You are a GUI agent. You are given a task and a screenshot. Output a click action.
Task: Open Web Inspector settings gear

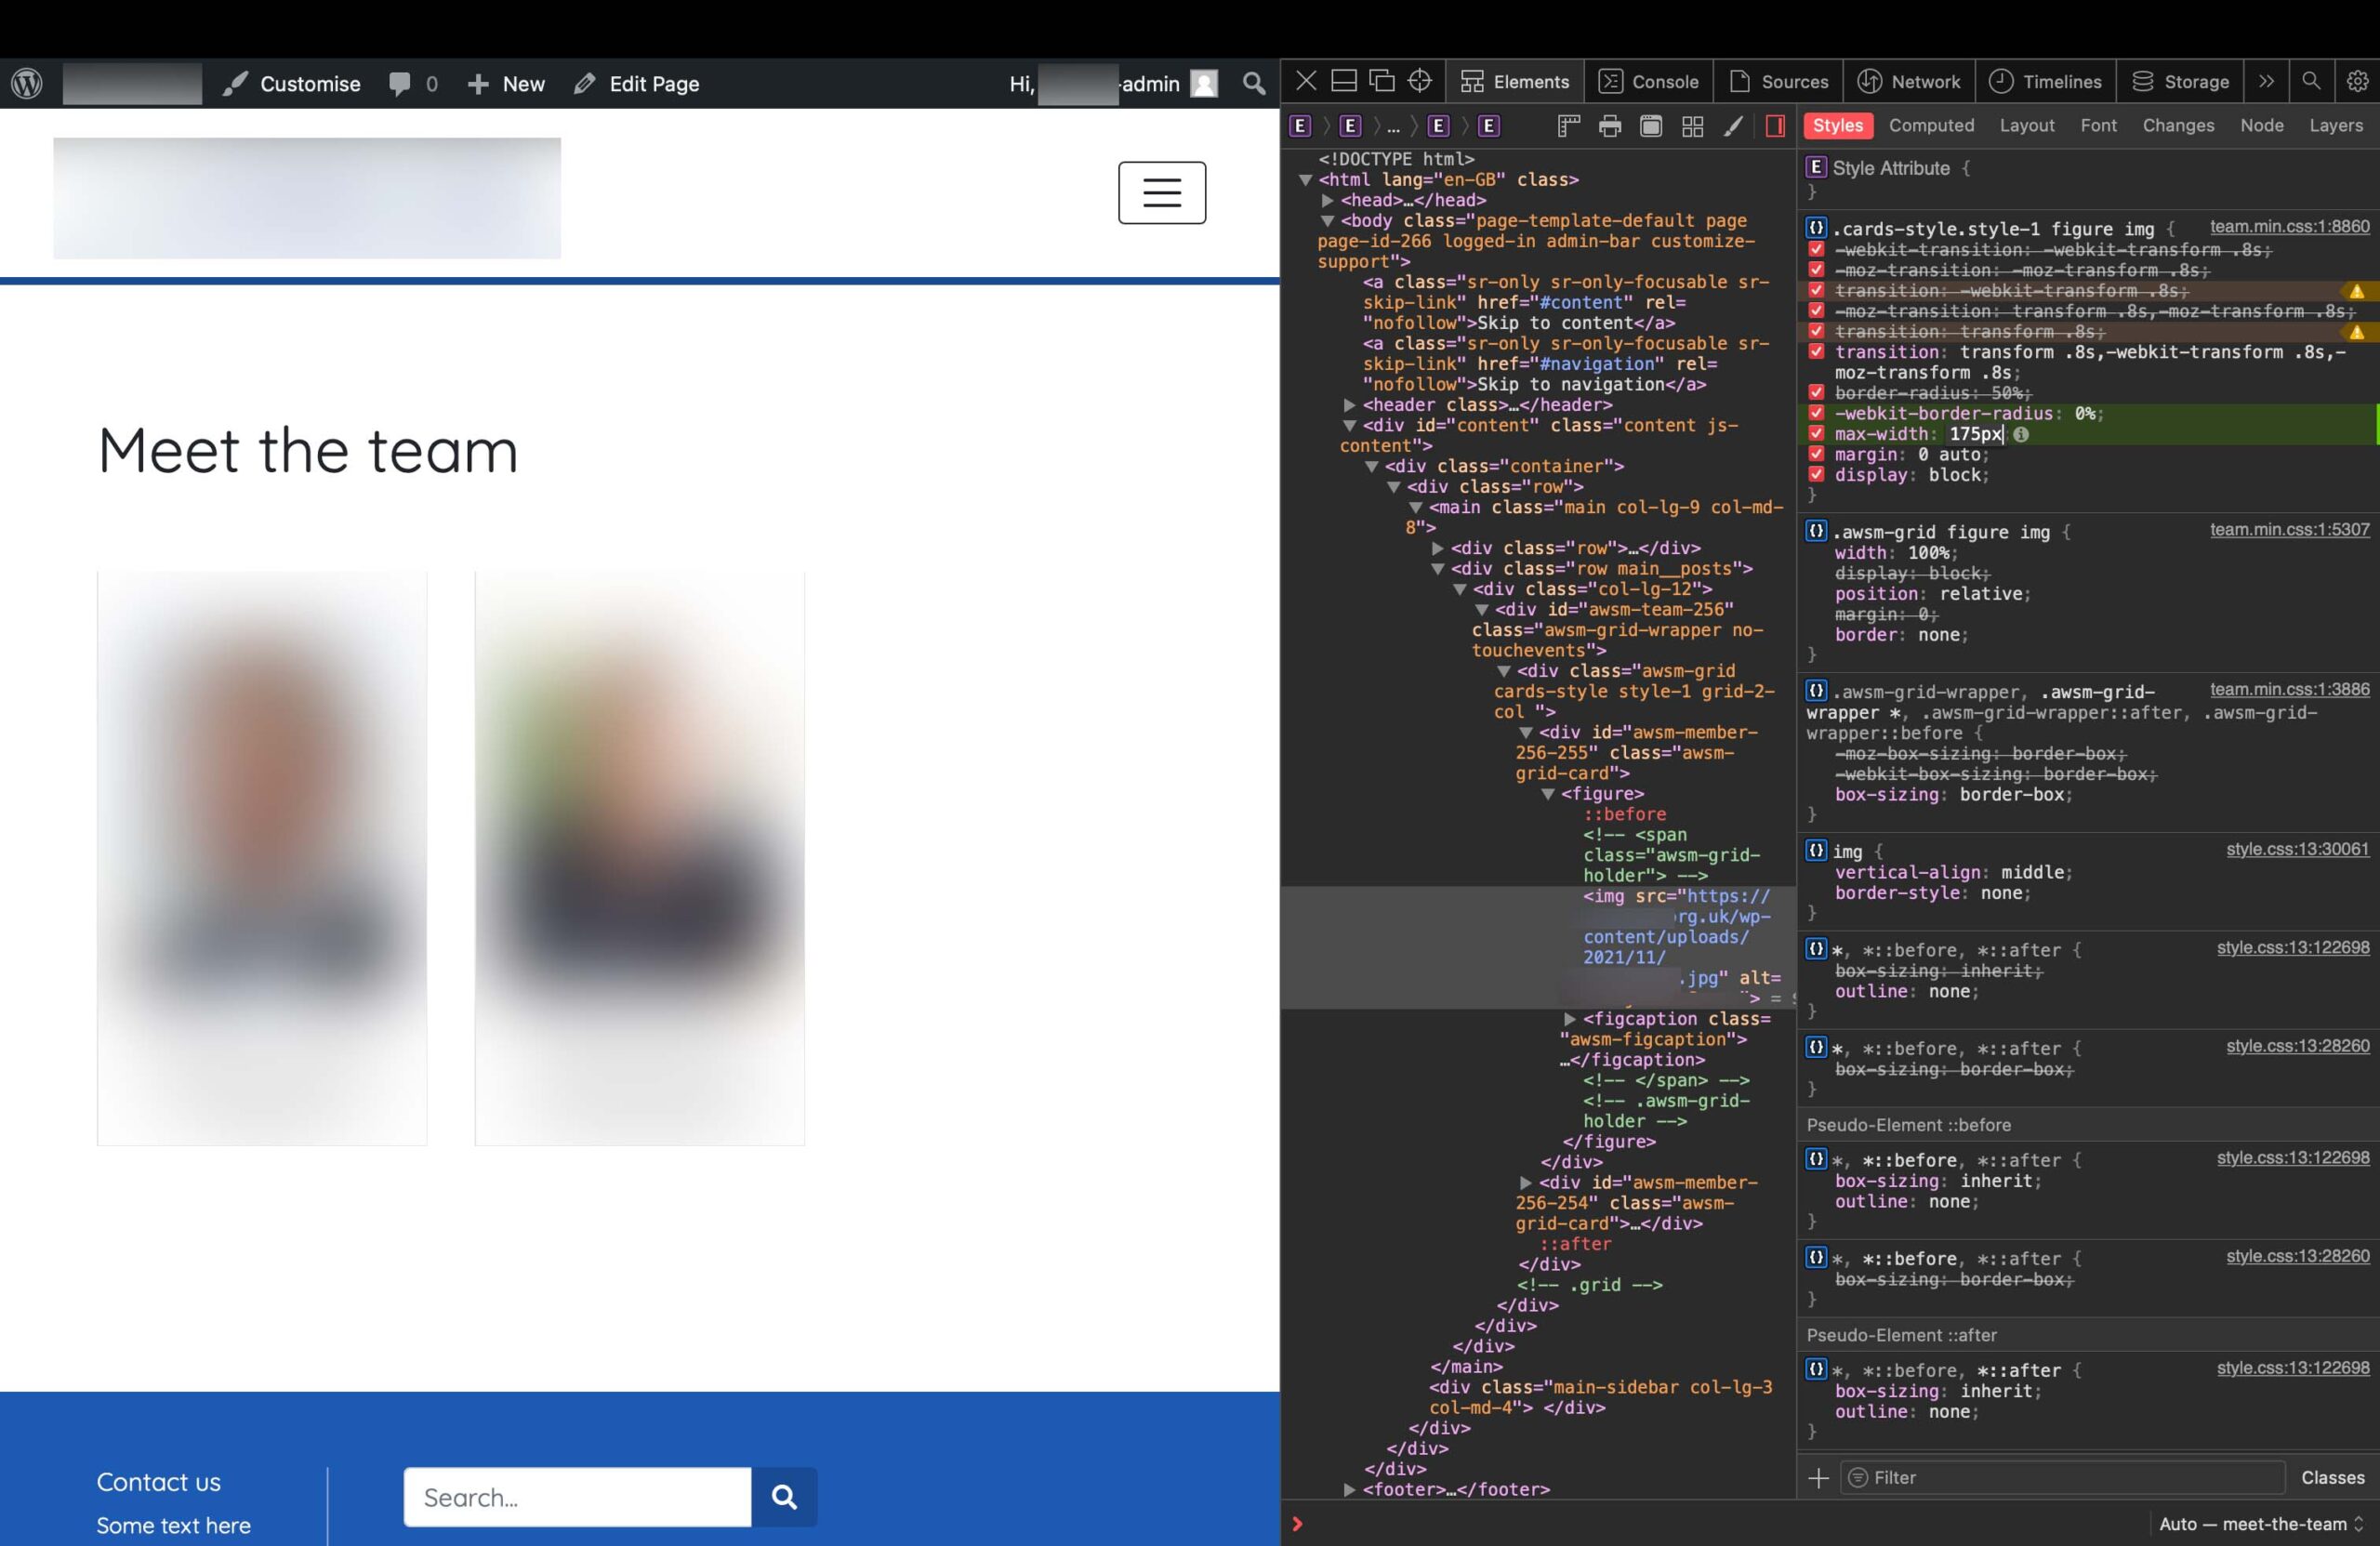click(2357, 81)
